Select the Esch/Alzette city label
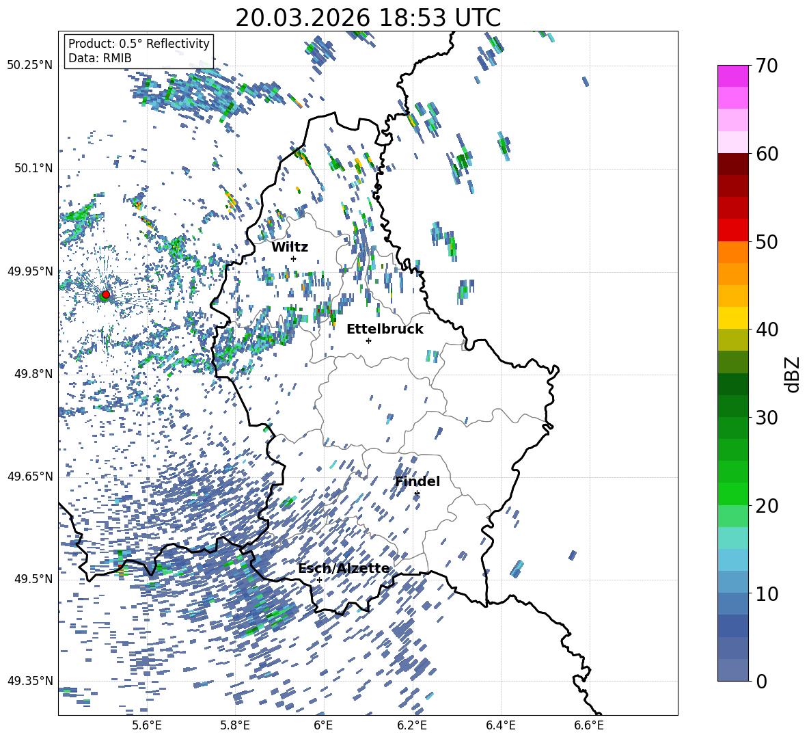Image resolution: width=809 pixels, height=739 pixels. tap(344, 568)
